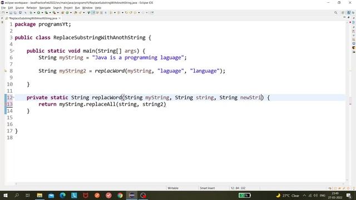Click the External Tools run icon
Screen dimensions: 356x200
55,13
